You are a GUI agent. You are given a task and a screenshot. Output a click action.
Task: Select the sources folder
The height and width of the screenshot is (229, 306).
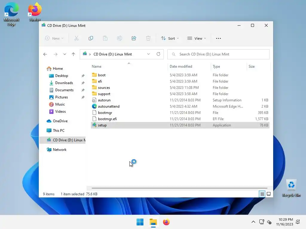point(180,88)
